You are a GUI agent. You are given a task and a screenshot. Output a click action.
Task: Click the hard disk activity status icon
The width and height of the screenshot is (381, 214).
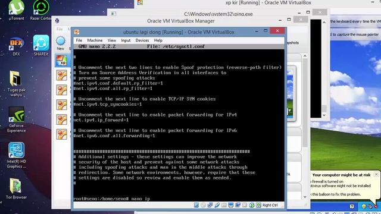point(196,205)
